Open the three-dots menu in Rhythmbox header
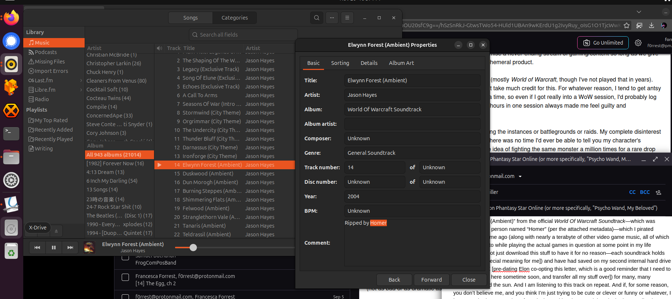 [x=332, y=18]
